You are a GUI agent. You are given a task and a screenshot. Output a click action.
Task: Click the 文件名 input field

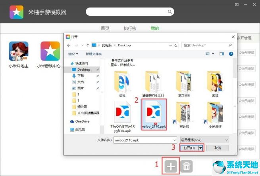(x=145, y=140)
